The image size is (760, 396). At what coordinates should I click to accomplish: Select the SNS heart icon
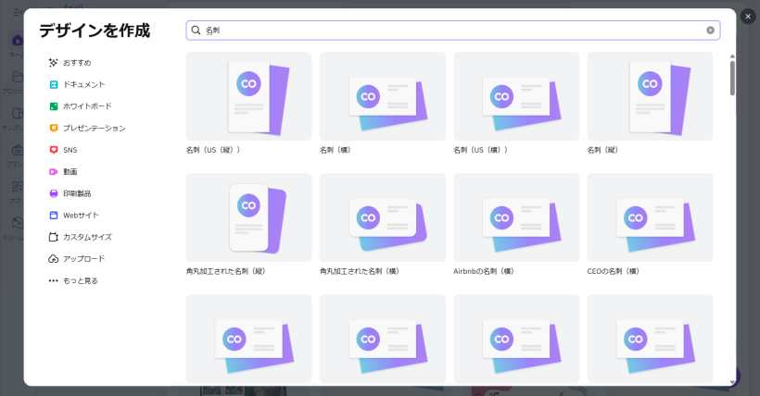[x=54, y=150]
